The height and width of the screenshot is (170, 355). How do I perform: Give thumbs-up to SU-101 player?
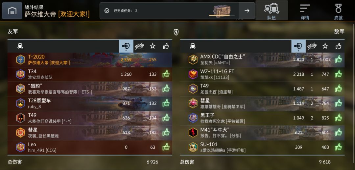point(338,147)
